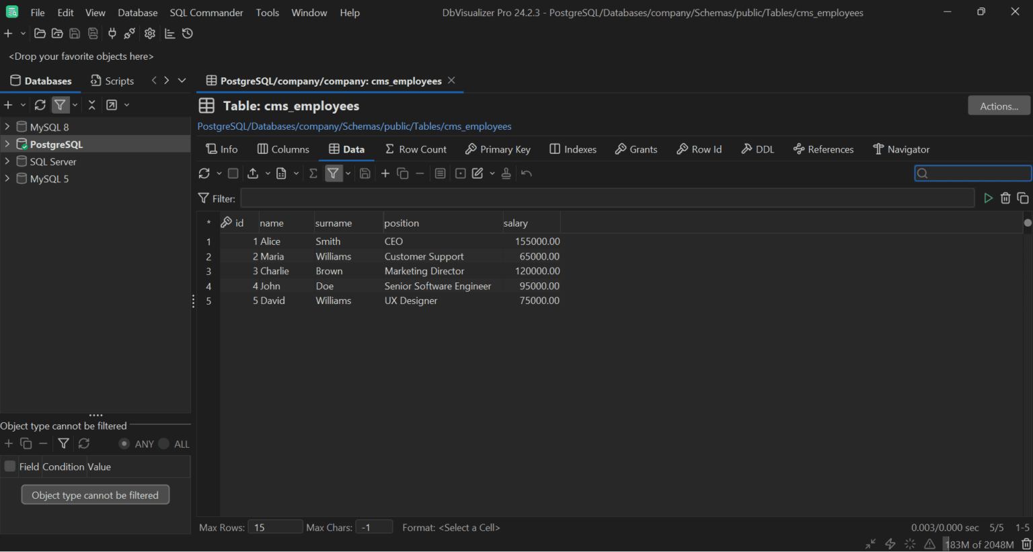Click the Actions button
Viewport: 1033px width, 552px height.
point(999,105)
